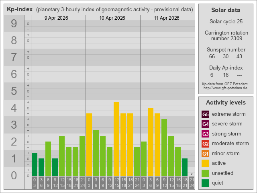The width and height of the screenshot is (257, 193).
Task: Click the Daily Ap-index label
Action: click(225, 68)
